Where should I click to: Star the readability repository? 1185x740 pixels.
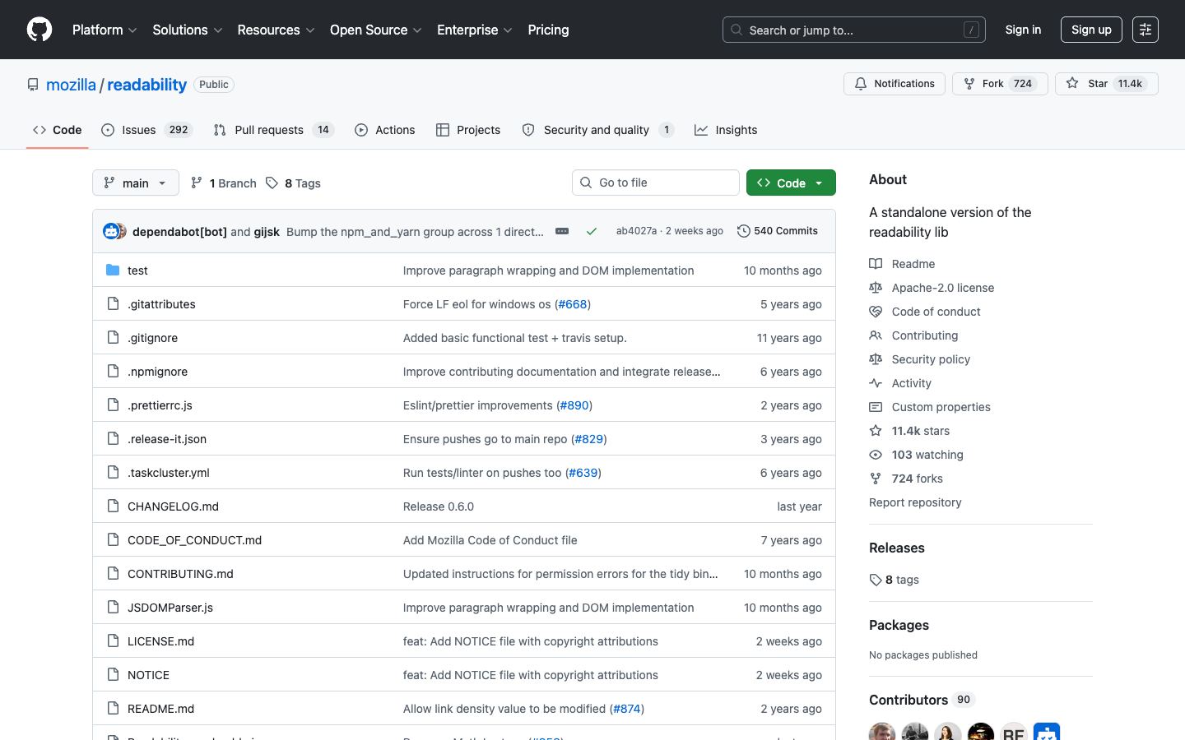(x=1106, y=84)
